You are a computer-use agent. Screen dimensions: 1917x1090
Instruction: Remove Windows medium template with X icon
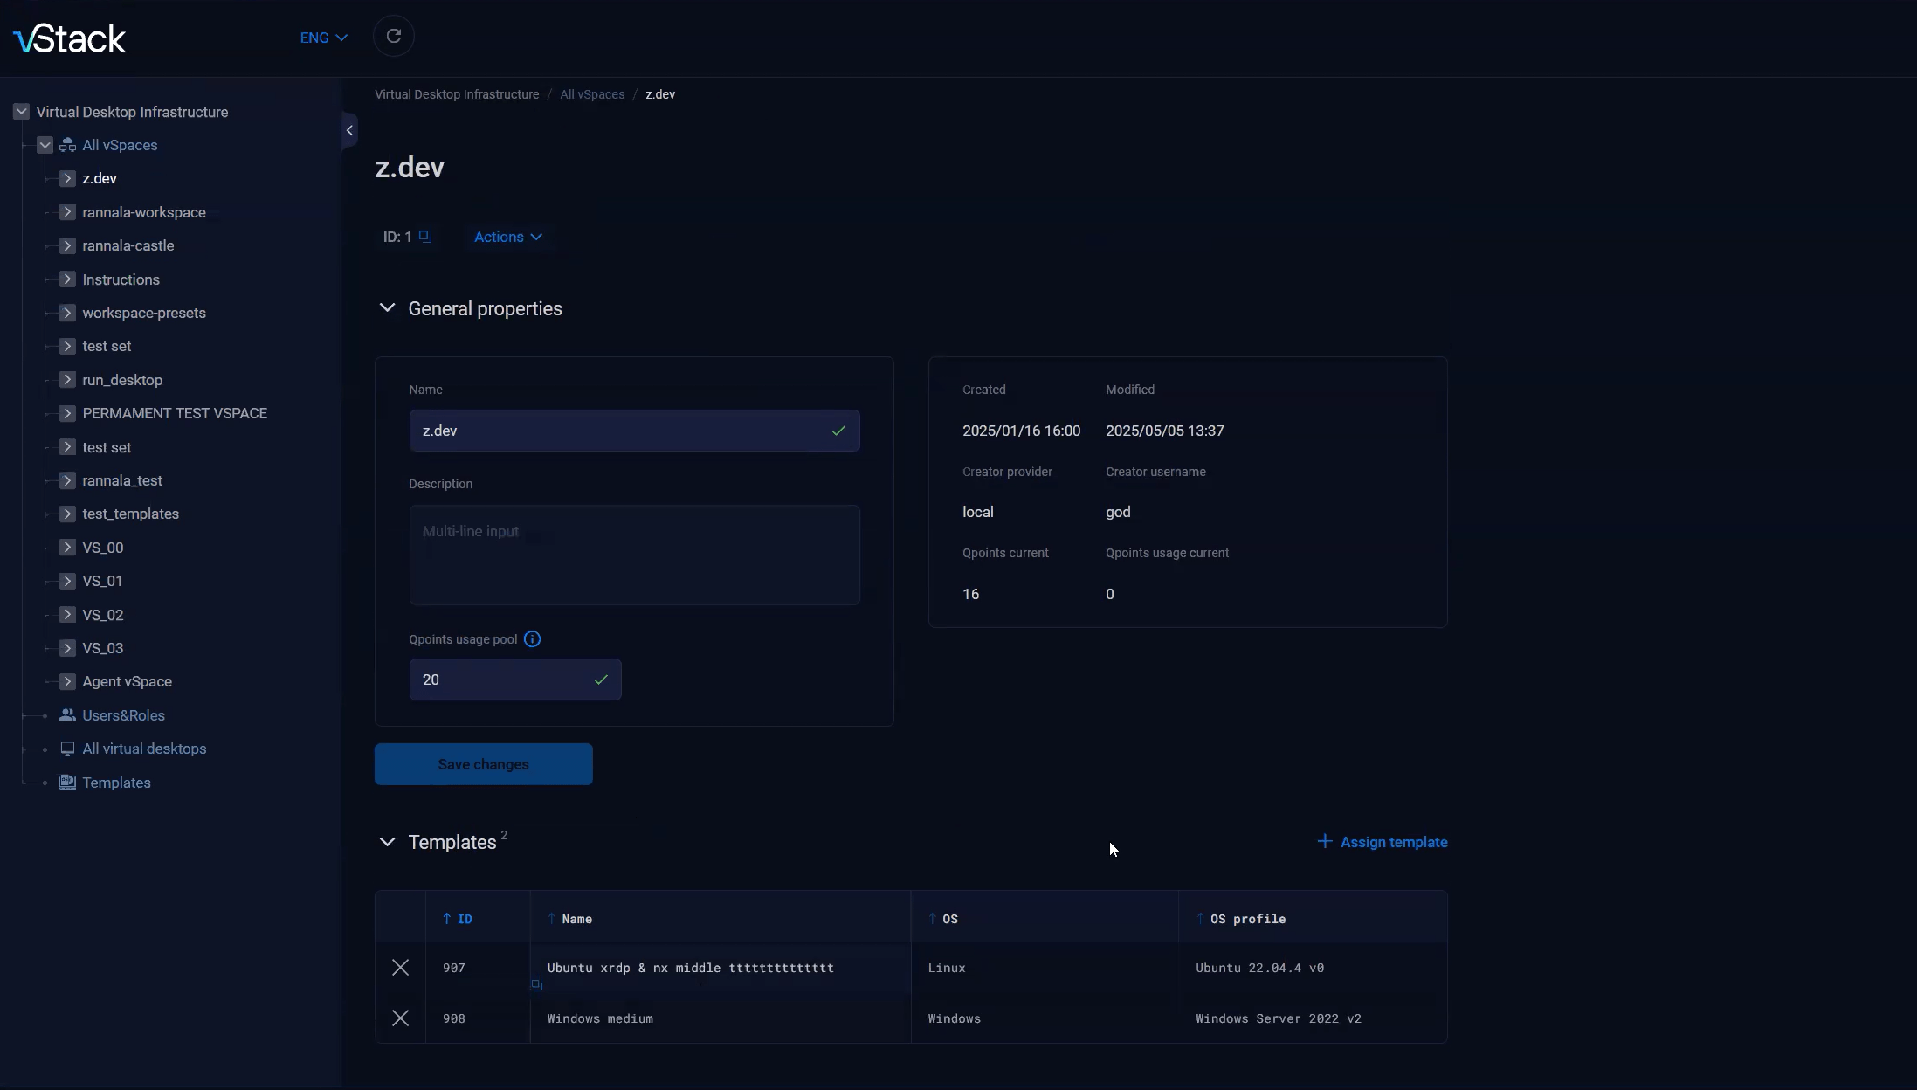click(400, 1018)
